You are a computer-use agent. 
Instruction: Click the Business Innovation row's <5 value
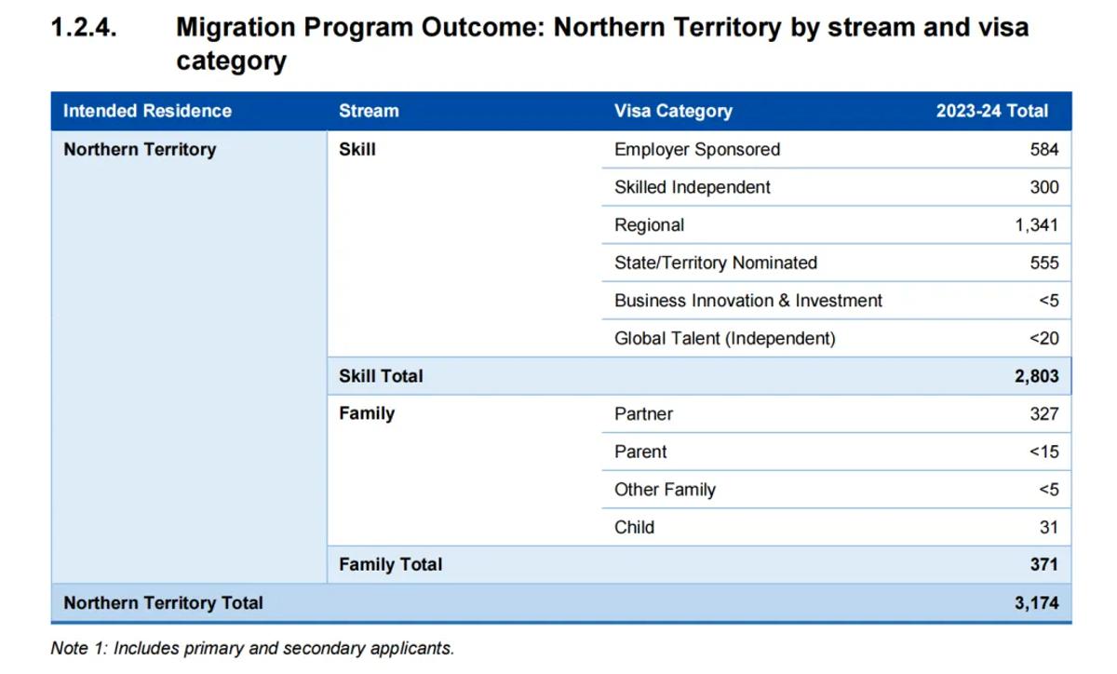point(1049,301)
